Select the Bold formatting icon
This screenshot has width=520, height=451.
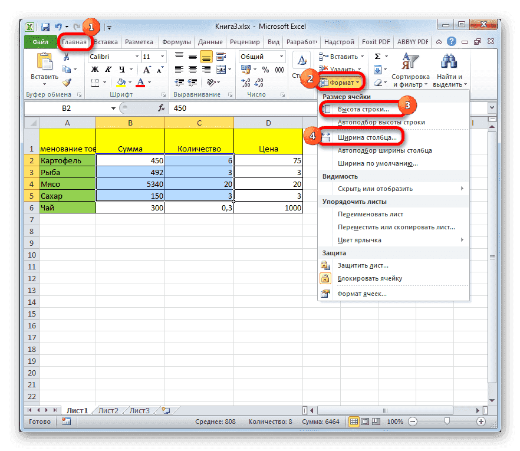click(94, 70)
